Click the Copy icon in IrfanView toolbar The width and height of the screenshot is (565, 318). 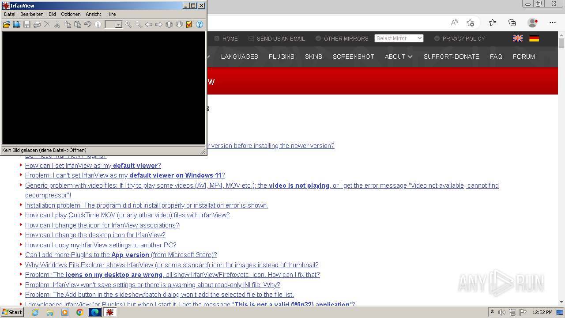tap(68, 24)
